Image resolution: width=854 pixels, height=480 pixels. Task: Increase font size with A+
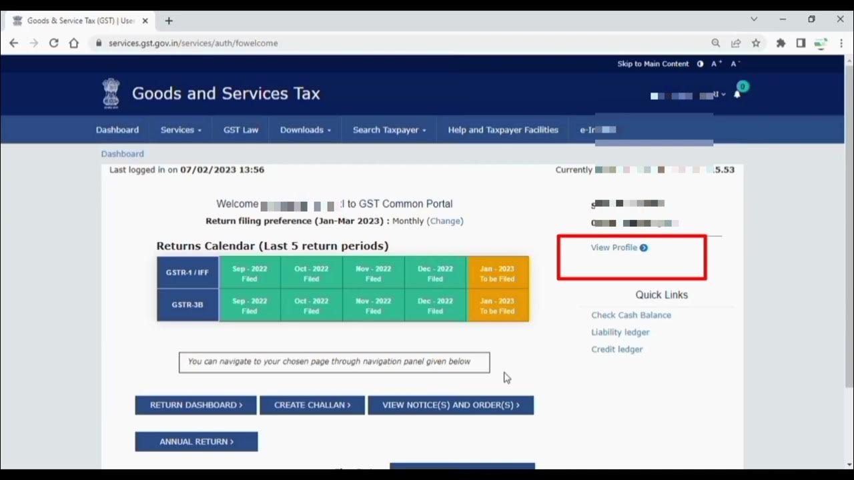[x=717, y=64]
